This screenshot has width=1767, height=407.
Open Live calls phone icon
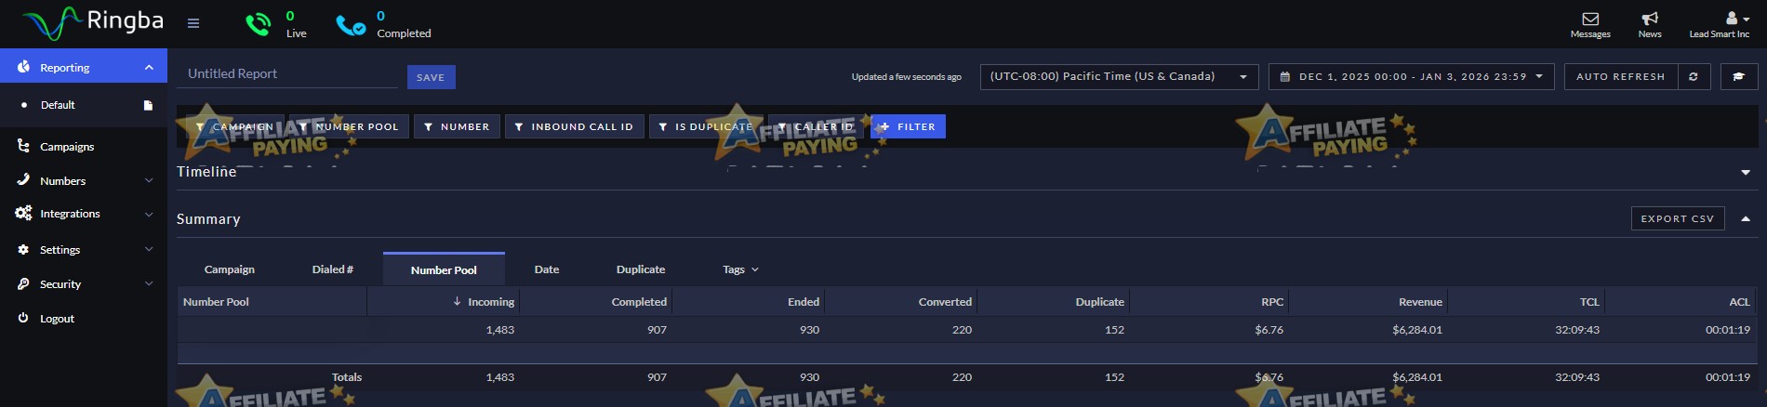tap(258, 24)
